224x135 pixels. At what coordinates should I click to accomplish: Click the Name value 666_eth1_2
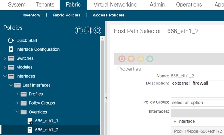pyautogui.click(x=183, y=76)
